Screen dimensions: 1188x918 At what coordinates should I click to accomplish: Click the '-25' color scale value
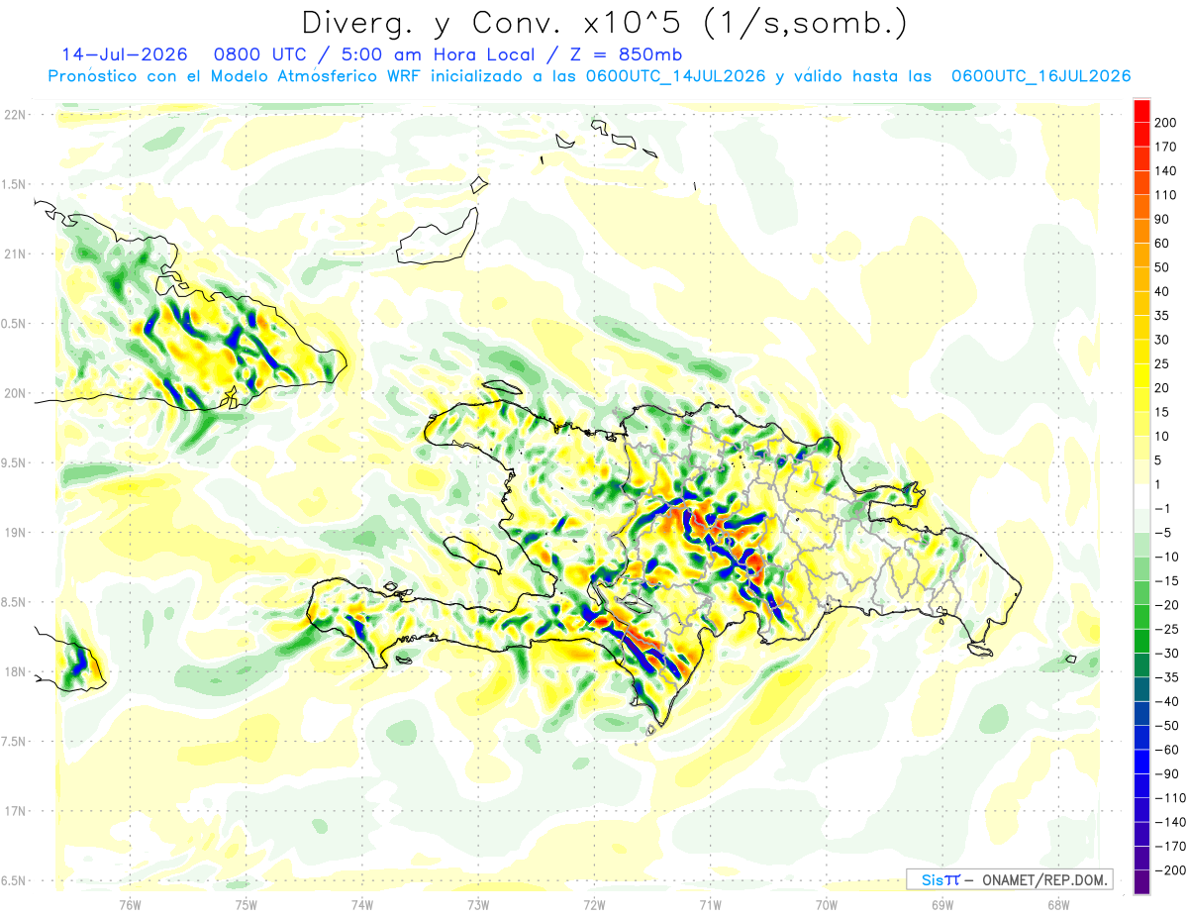pos(1166,629)
